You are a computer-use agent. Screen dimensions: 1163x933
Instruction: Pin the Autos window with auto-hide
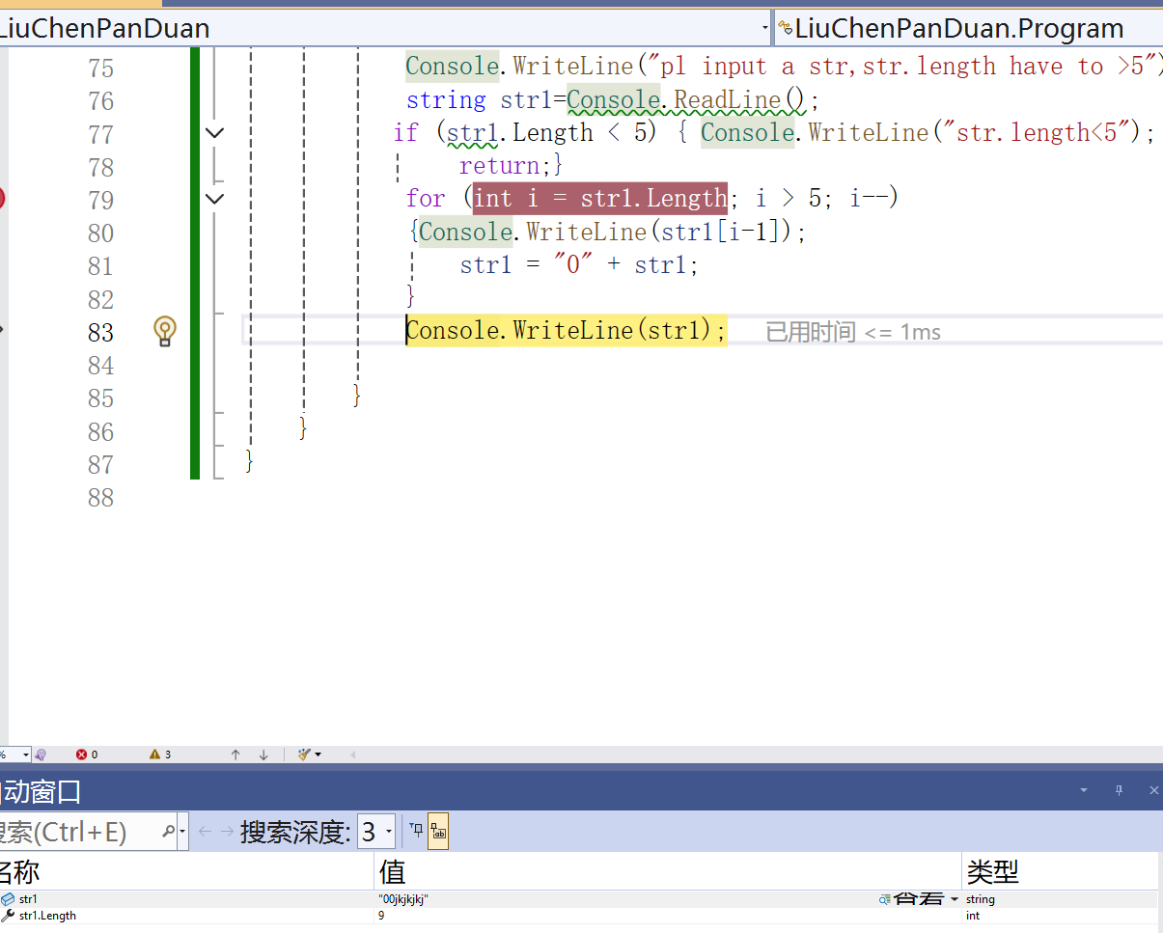pyautogui.click(x=1119, y=790)
